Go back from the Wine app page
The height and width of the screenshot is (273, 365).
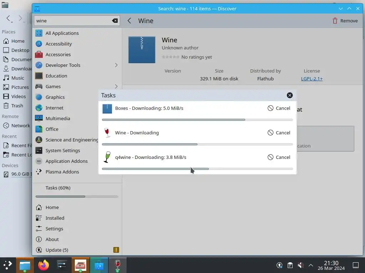click(x=129, y=21)
